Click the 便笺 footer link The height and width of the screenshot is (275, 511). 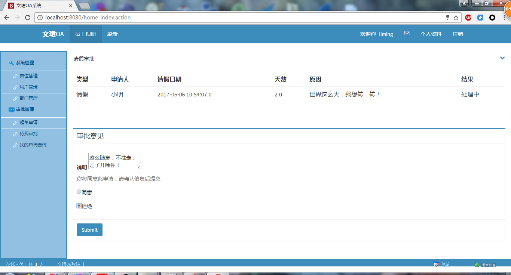445,265
